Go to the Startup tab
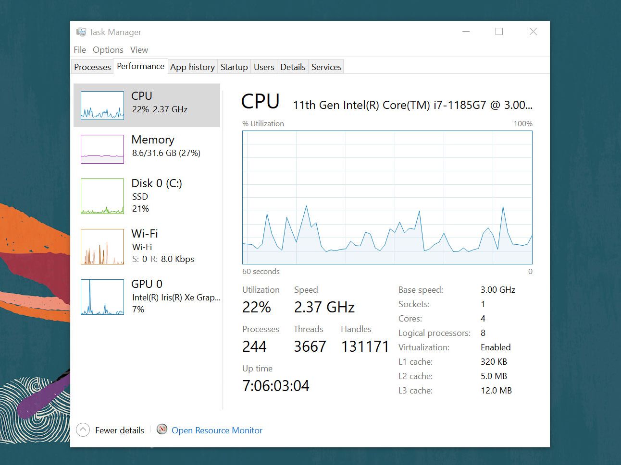 (234, 67)
